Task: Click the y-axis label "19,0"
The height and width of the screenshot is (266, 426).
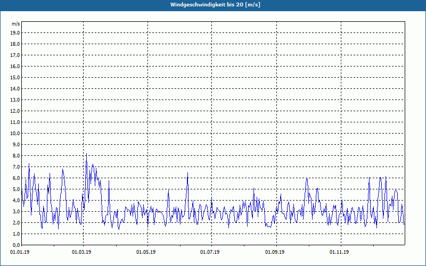Action: pos(15,33)
